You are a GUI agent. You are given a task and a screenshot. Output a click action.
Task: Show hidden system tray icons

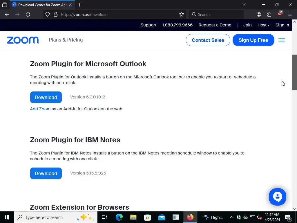[x=231, y=217]
